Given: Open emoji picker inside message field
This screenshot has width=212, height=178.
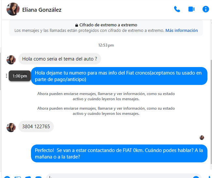Looking at the screenshot, I should 196,177.
